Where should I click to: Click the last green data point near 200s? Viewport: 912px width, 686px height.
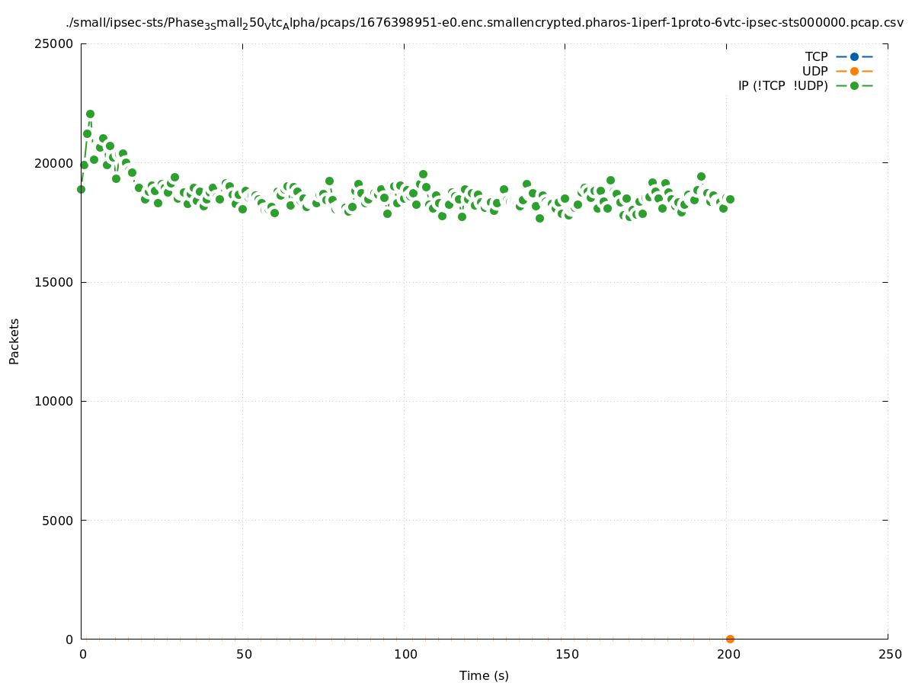tap(730, 199)
